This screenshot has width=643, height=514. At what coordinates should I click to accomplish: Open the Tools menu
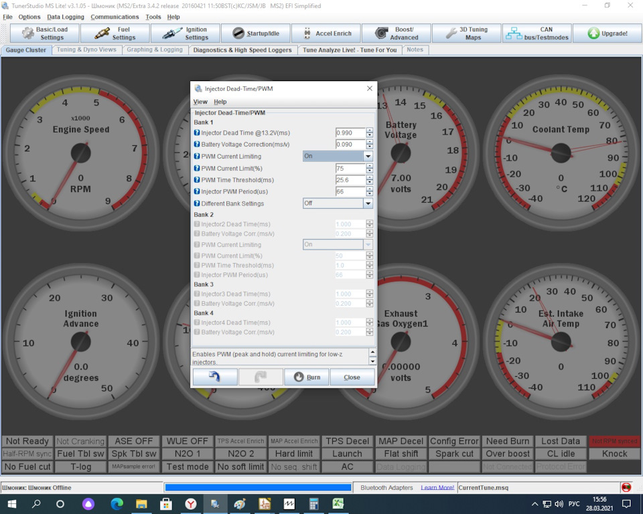coord(153,17)
